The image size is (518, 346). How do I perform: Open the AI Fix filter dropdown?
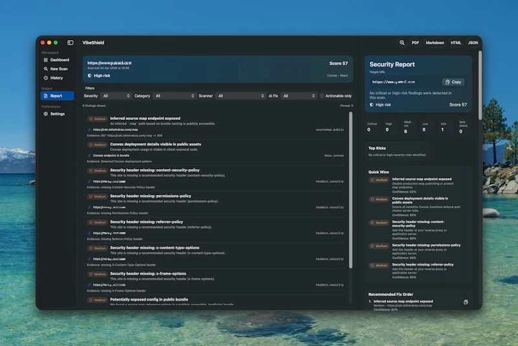click(298, 96)
